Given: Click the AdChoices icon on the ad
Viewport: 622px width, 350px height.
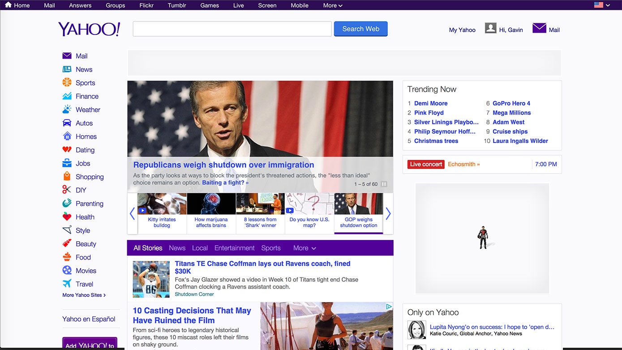Looking at the screenshot, I should [389, 307].
